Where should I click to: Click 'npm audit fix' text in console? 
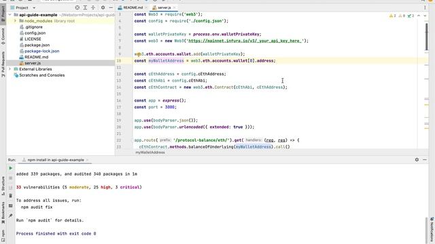[x=36, y=207]
